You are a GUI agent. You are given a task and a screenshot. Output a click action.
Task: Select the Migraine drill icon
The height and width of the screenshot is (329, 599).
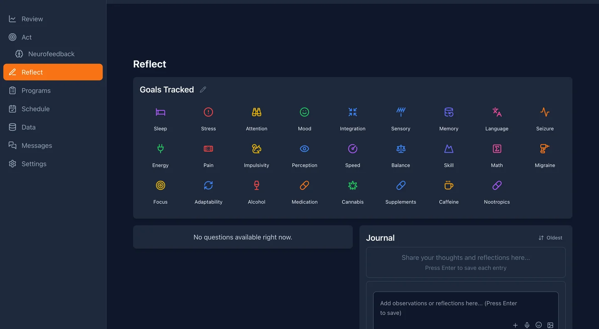pyautogui.click(x=545, y=149)
